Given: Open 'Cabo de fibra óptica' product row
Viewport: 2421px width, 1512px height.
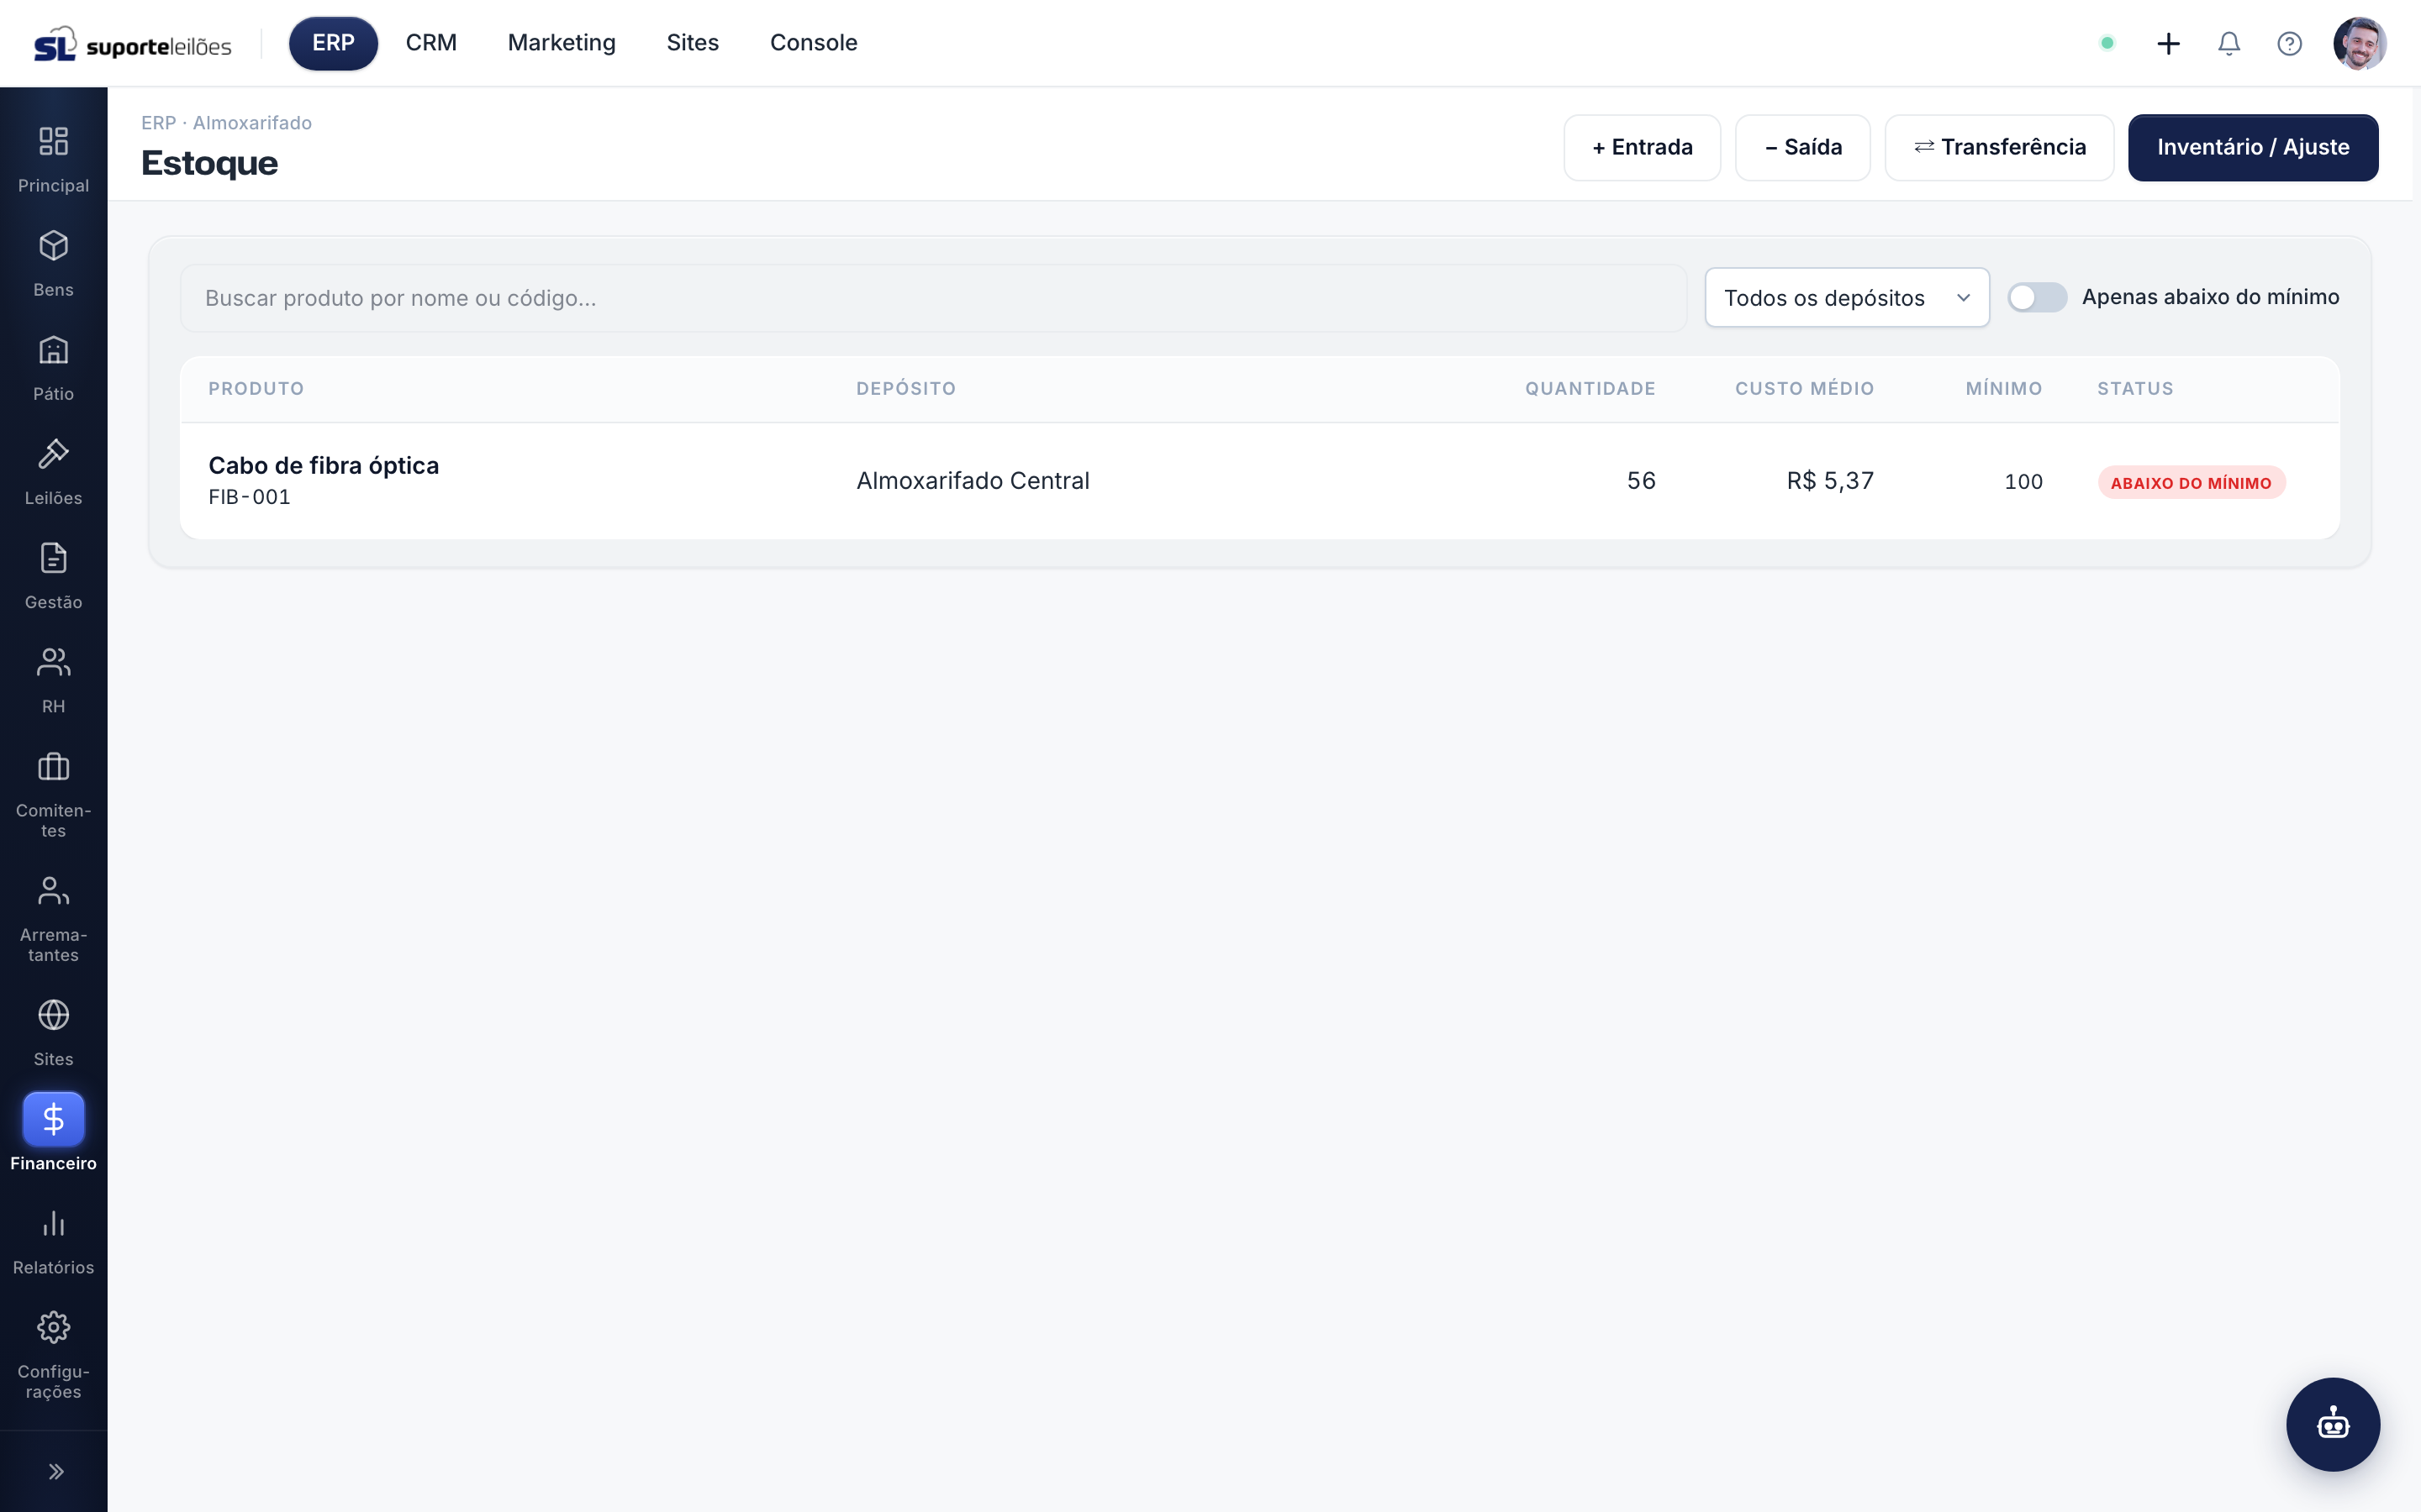Looking at the screenshot, I should [1258, 480].
